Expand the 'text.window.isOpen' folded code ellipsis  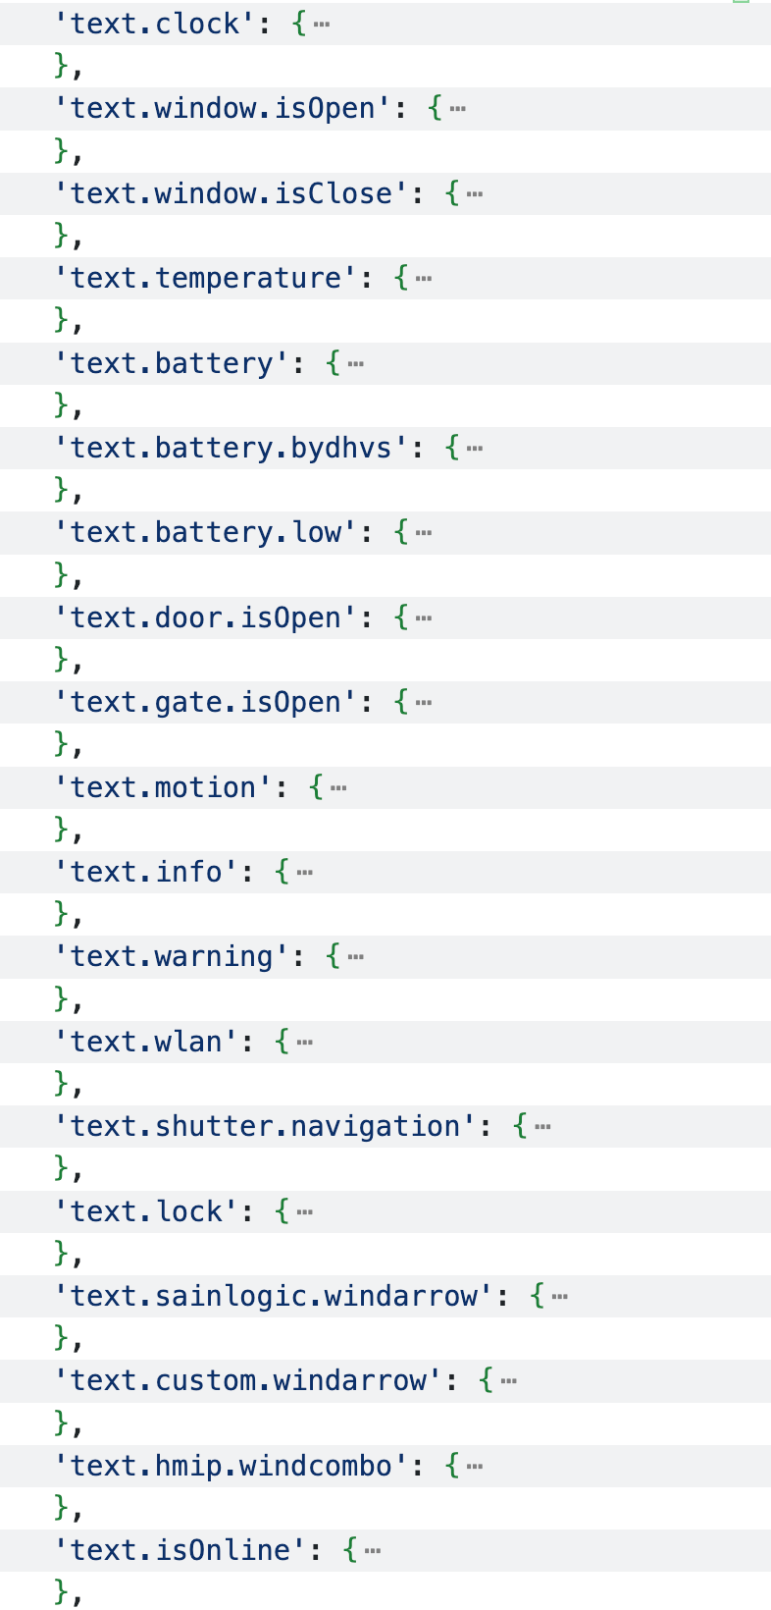(457, 109)
